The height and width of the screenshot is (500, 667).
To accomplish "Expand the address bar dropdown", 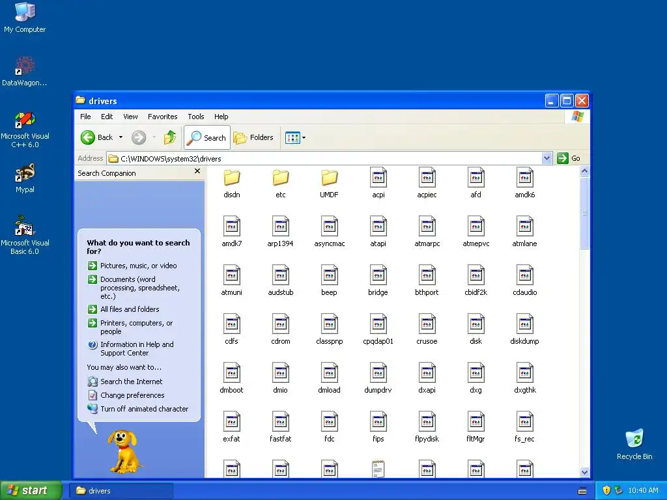I will tap(546, 159).
